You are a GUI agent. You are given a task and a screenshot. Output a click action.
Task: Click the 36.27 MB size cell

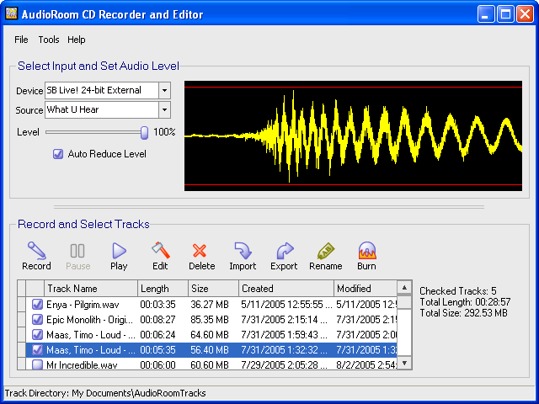(x=210, y=305)
